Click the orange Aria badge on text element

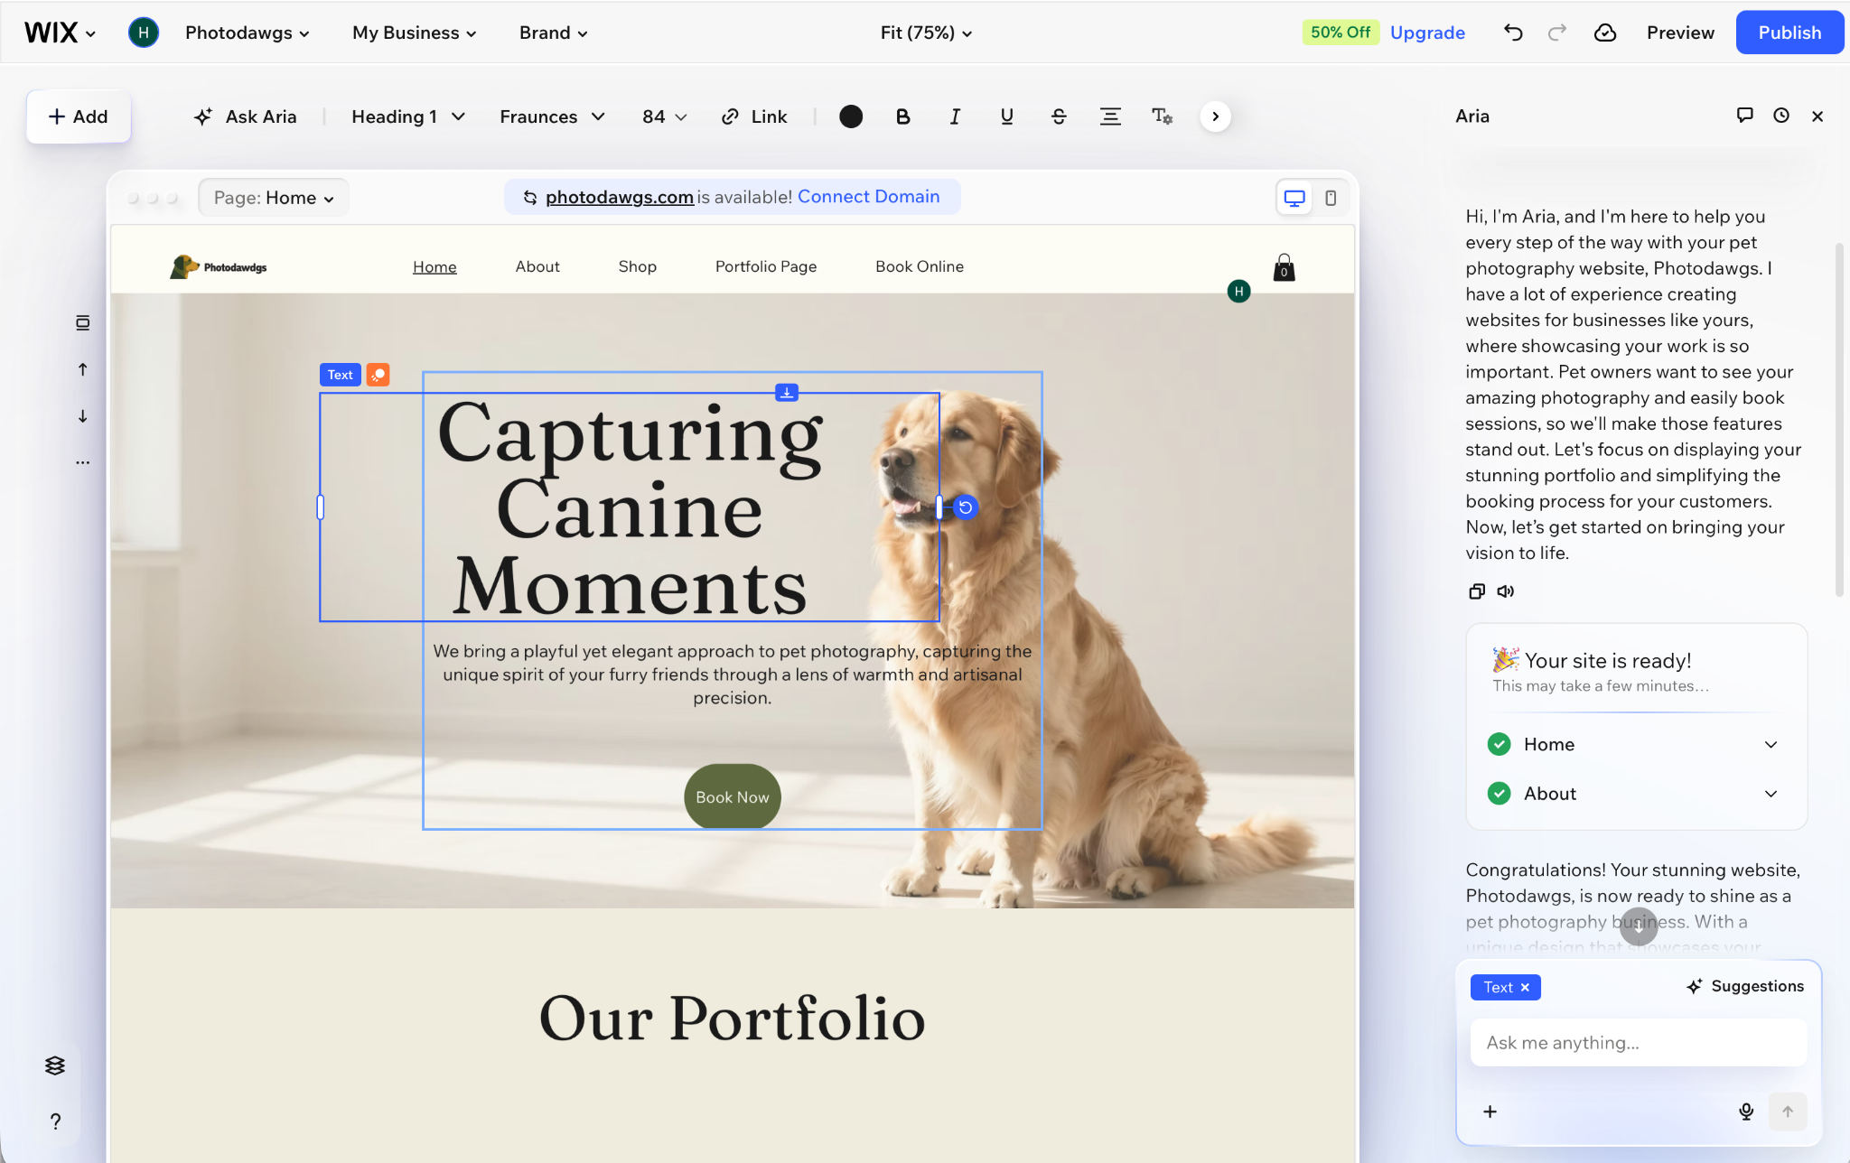378,375
